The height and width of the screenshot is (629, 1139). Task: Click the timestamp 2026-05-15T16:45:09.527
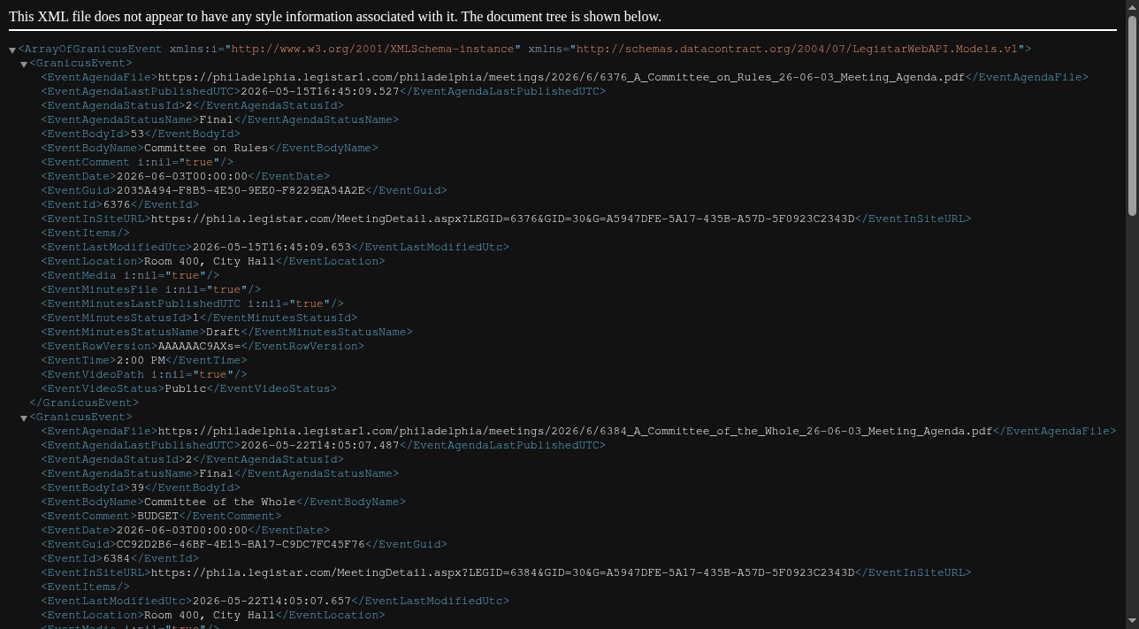pos(320,91)
